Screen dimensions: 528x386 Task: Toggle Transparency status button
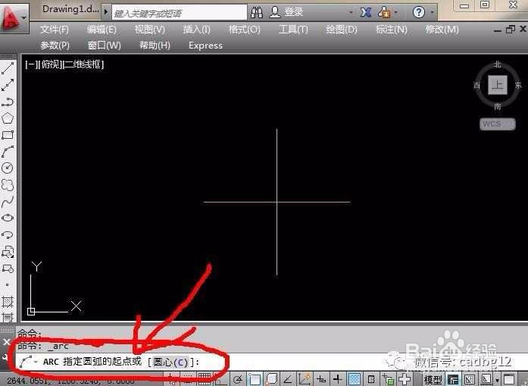(355, 380)
